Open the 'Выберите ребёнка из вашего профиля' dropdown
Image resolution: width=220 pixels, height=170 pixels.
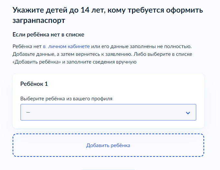[108, 112]
